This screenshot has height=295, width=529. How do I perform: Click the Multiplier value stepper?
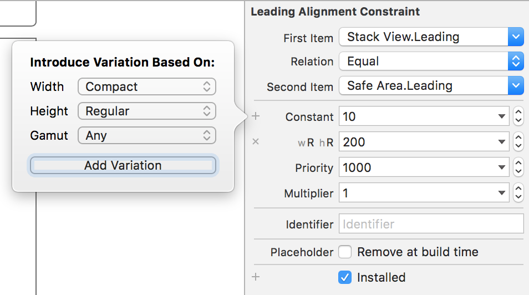(518, 194)
